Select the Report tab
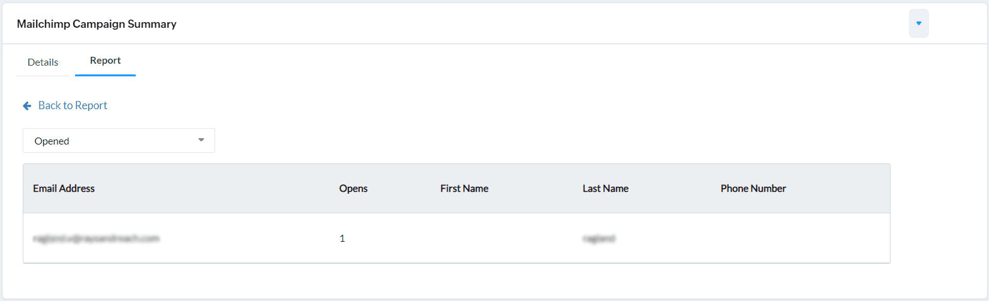This screenshot has height=301, width=989. [x=105, y=61]
